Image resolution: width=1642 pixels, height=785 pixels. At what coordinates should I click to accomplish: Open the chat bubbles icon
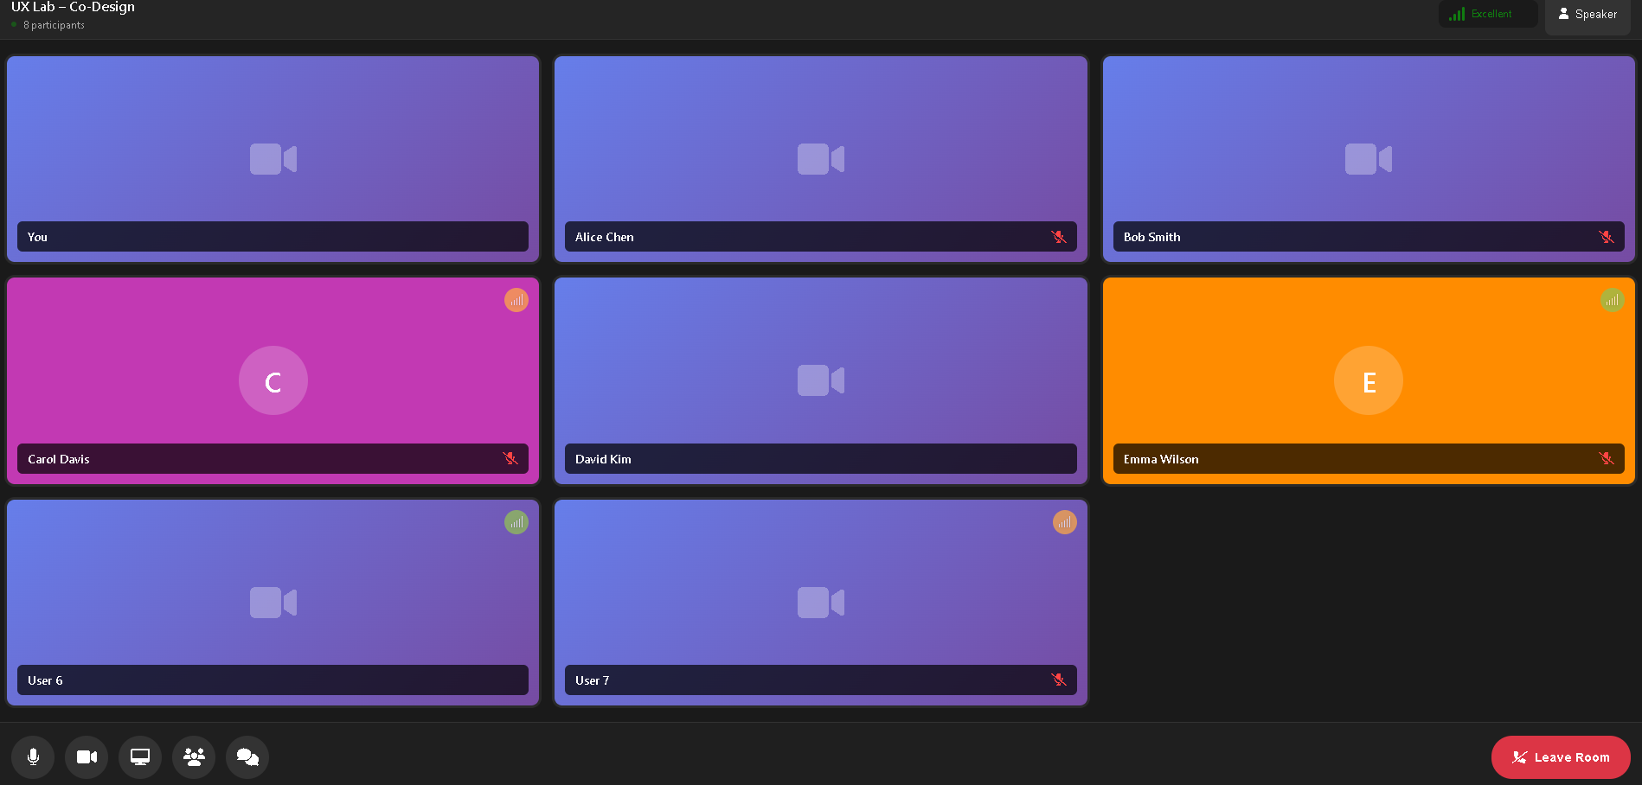click(247, 757)
